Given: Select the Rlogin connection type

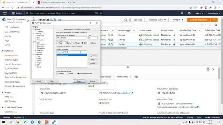Looking at the screenshot, I should pos(74,43).
